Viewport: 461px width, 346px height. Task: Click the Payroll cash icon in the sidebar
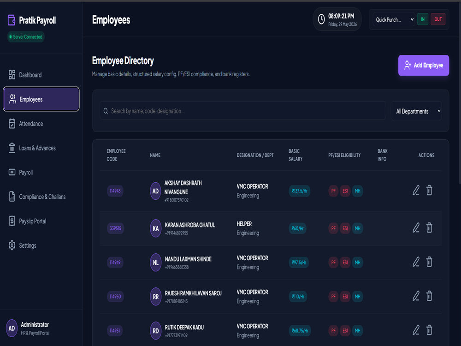(x=12, y=172)
